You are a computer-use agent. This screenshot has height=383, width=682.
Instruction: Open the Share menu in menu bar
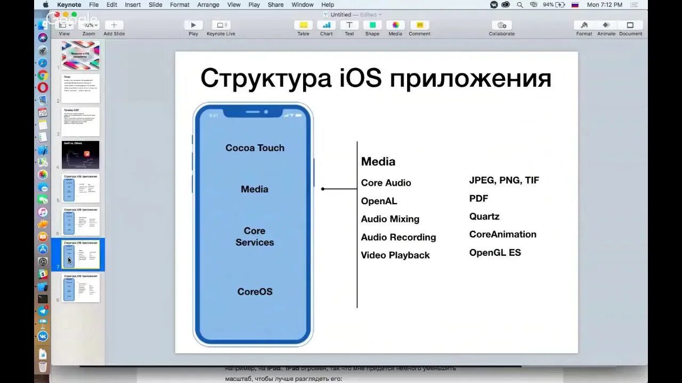pos(275,5)
